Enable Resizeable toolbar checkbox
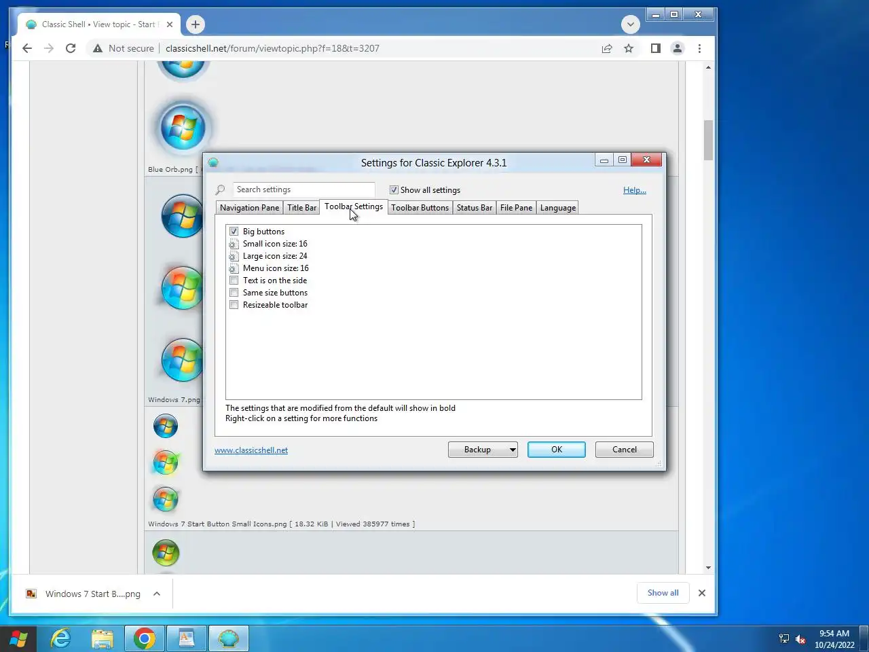Image resolution: width=869 pixels, height=652 pixels. tap(234, 305)
